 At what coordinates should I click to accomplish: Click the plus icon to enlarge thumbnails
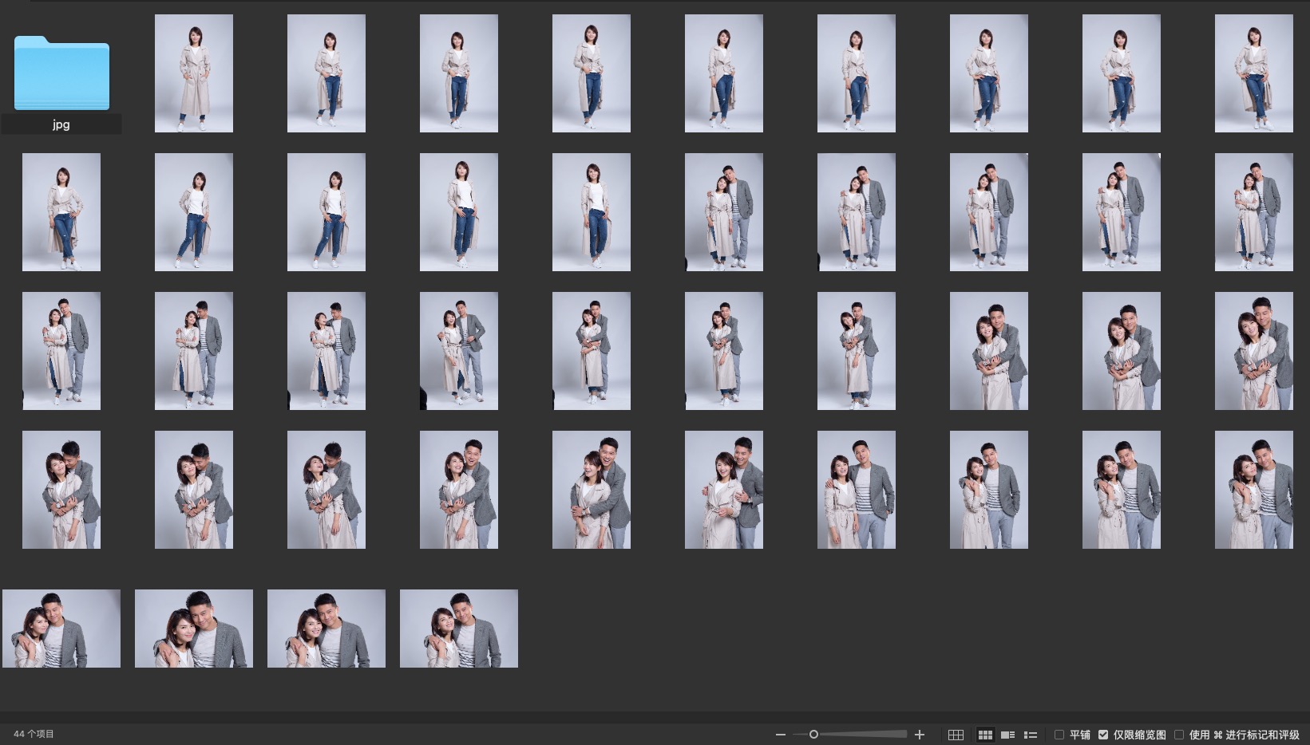[x=920, y=735]
